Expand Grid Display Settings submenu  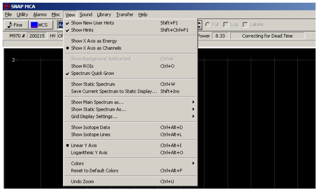coord(130,117)
